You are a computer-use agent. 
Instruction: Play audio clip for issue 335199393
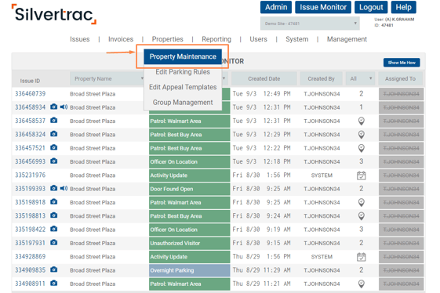click(64, 188)
